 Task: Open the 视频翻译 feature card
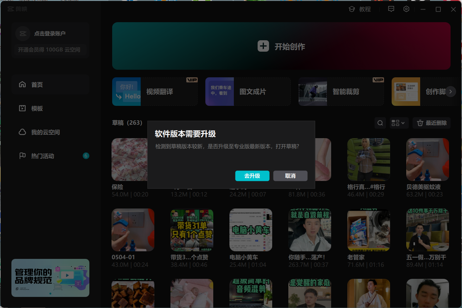(x=155, y=92)
